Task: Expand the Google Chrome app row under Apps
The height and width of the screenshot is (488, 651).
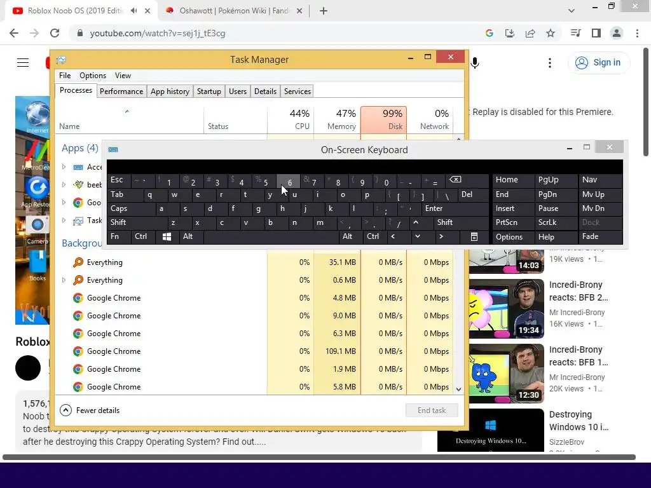Action: pos(64,203)
